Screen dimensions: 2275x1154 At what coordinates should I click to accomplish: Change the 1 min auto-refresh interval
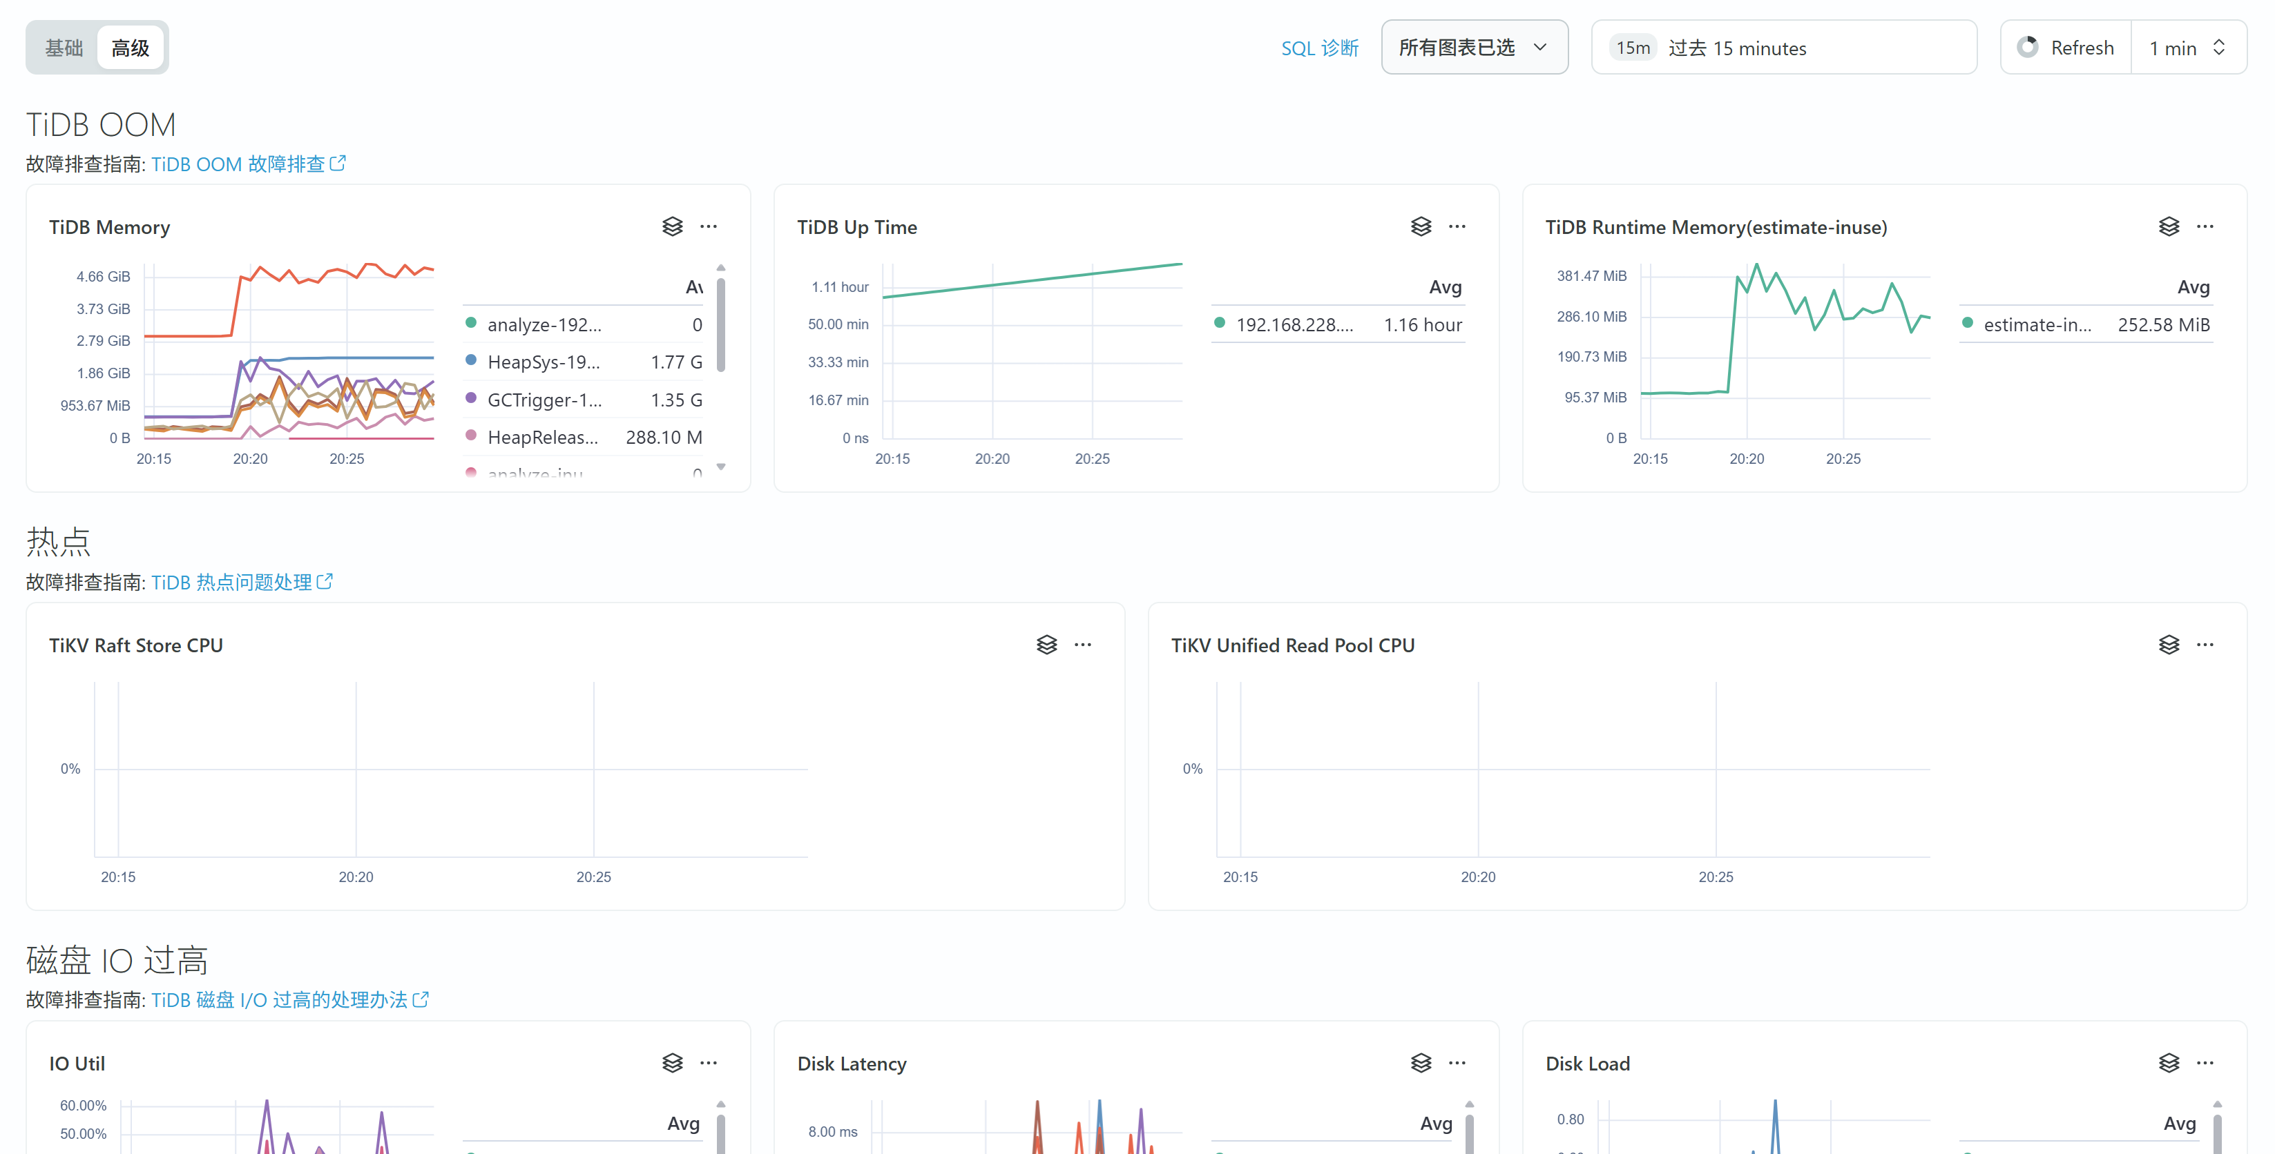2187,48
